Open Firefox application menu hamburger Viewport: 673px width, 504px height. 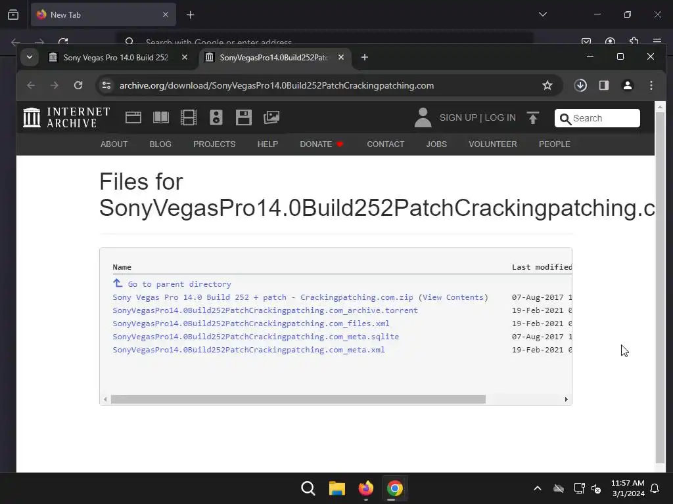657,41
